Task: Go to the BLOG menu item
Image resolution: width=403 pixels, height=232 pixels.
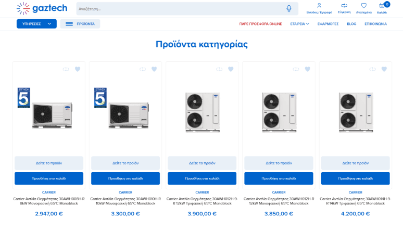Action: 351,24
